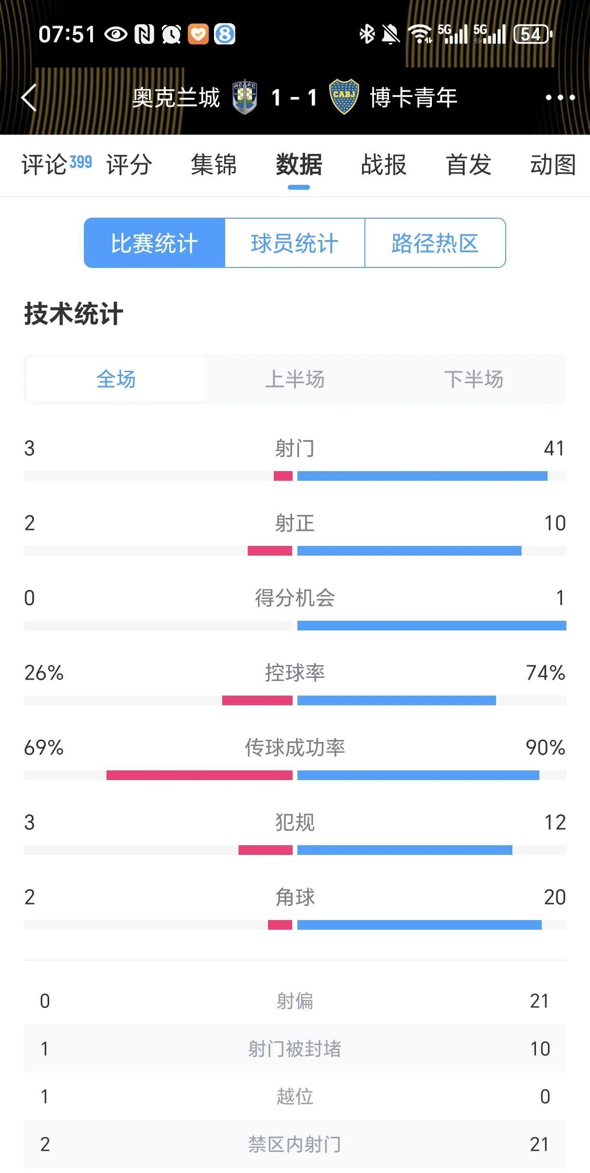Tap the Bluetooth status bar icon
The image size is (590, 1173).
[x=367, y=34]
